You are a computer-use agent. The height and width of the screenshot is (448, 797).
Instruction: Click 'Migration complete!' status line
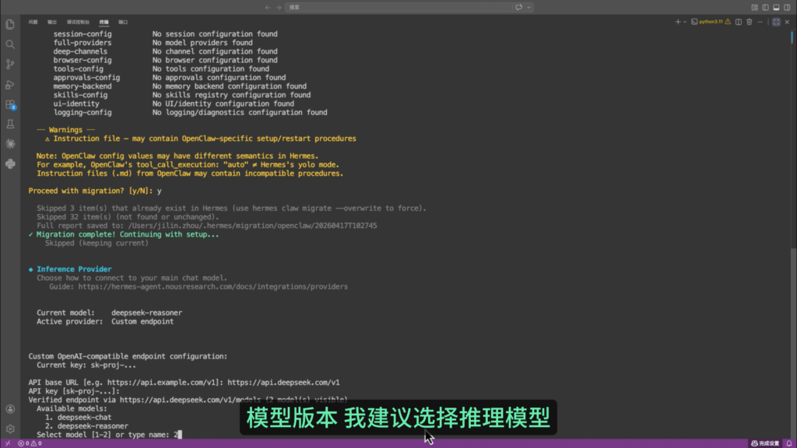coord(124,234)
